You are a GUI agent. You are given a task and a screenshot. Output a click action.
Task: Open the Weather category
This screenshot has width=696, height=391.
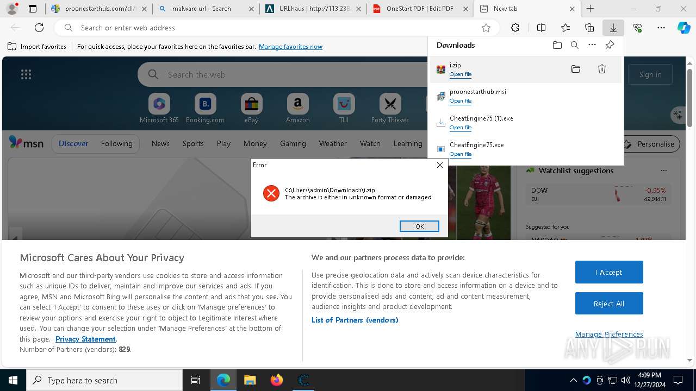(333, 143)
